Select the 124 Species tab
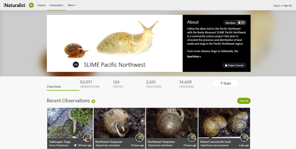The image size is (296, 149). [118, 84]
